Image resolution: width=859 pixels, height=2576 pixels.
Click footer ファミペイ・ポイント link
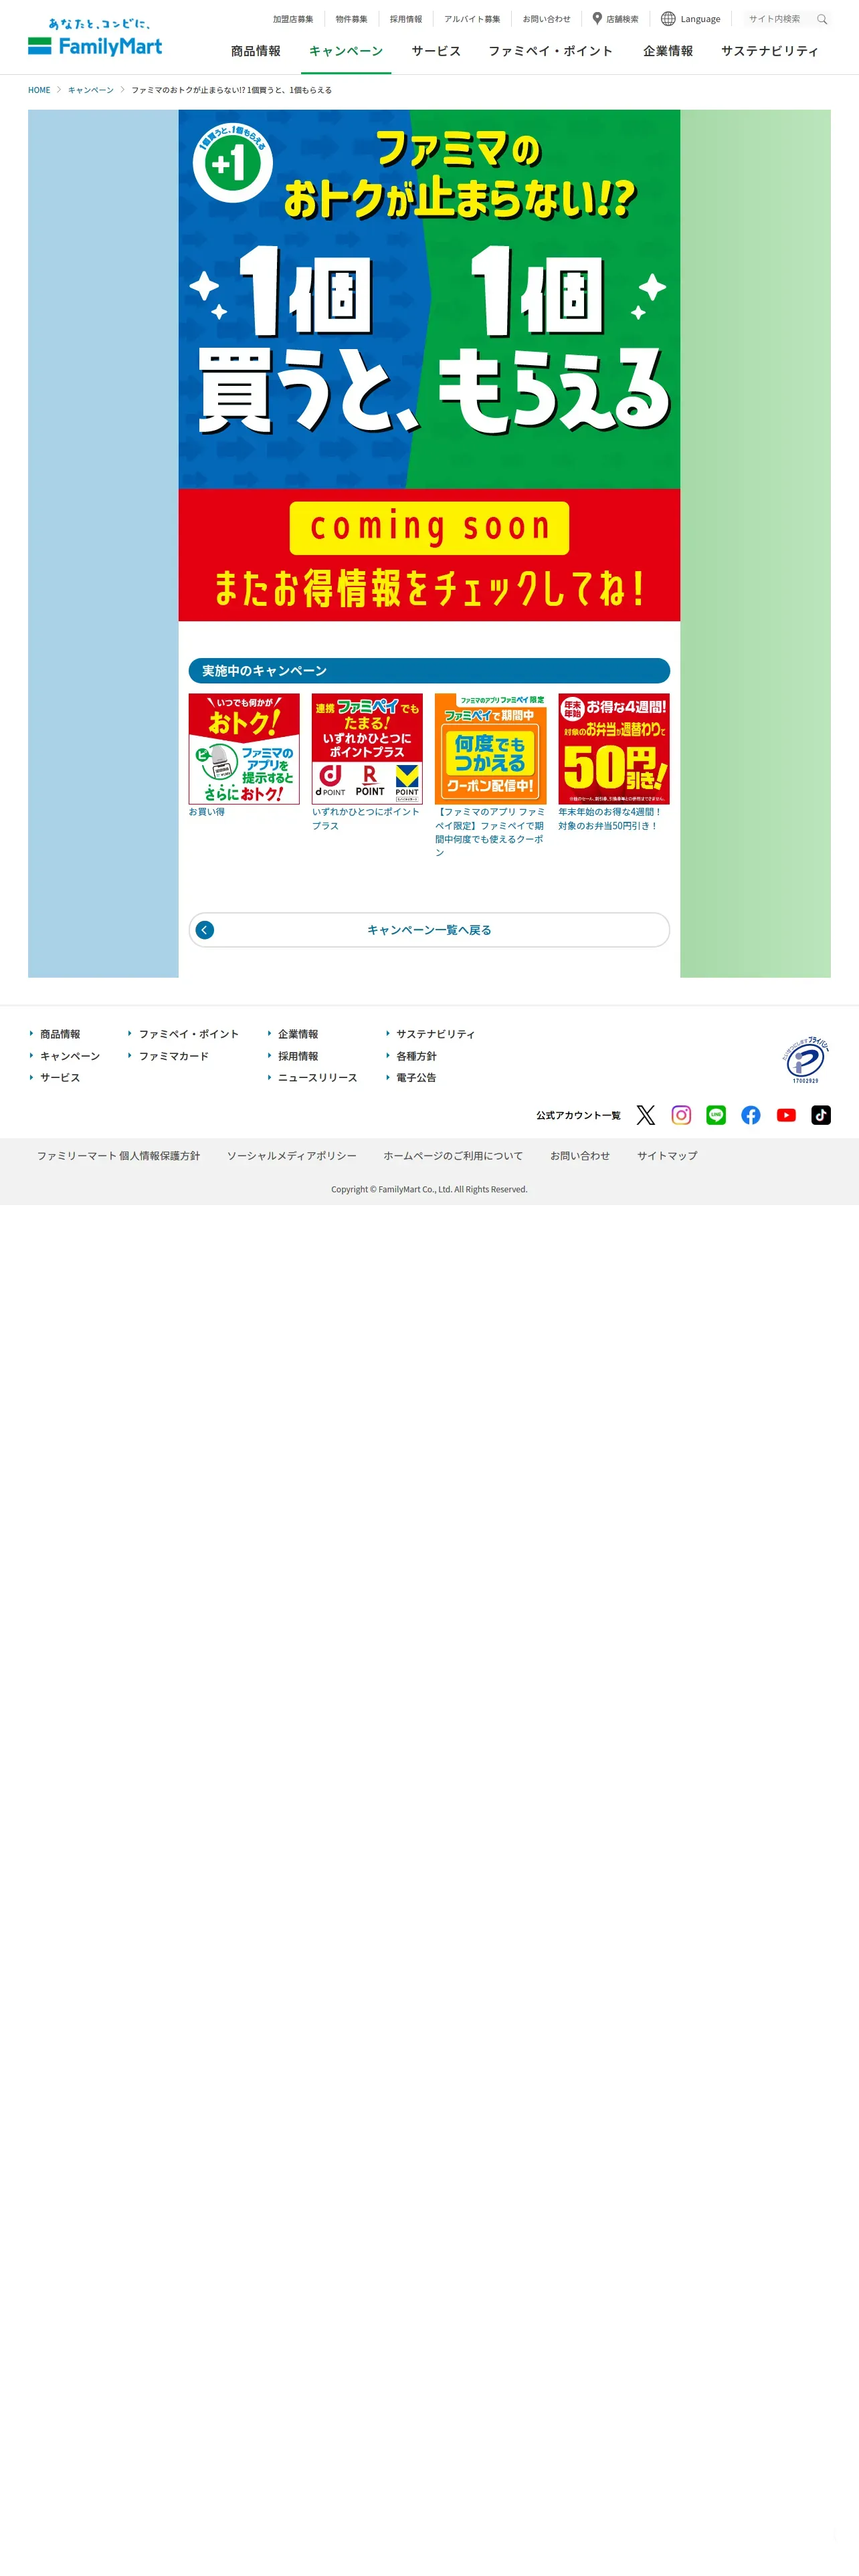[189, 1034]
